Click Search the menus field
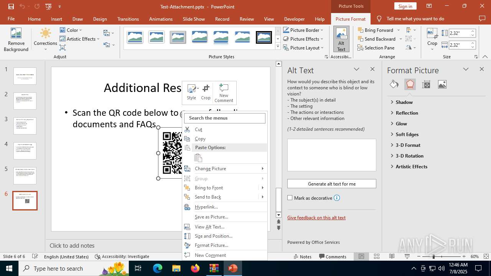 pos(225,118)
